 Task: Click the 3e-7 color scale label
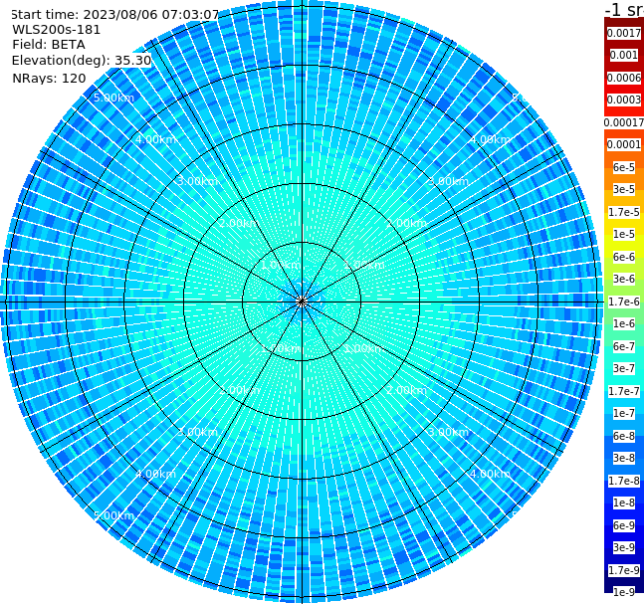coord(624,368)
